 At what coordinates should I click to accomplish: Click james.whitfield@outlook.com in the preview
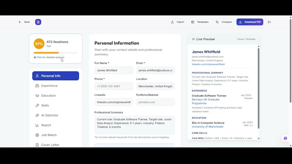tap(207, 57)
